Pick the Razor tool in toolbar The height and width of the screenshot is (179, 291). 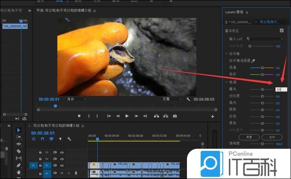click(19, 151)
